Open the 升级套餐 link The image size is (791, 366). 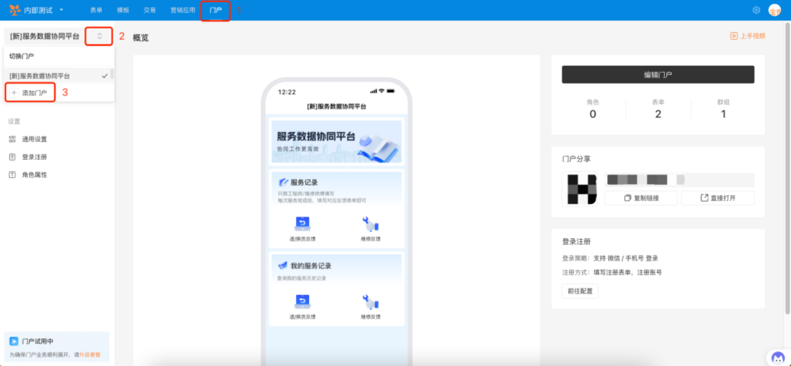[x=90, y=355]
